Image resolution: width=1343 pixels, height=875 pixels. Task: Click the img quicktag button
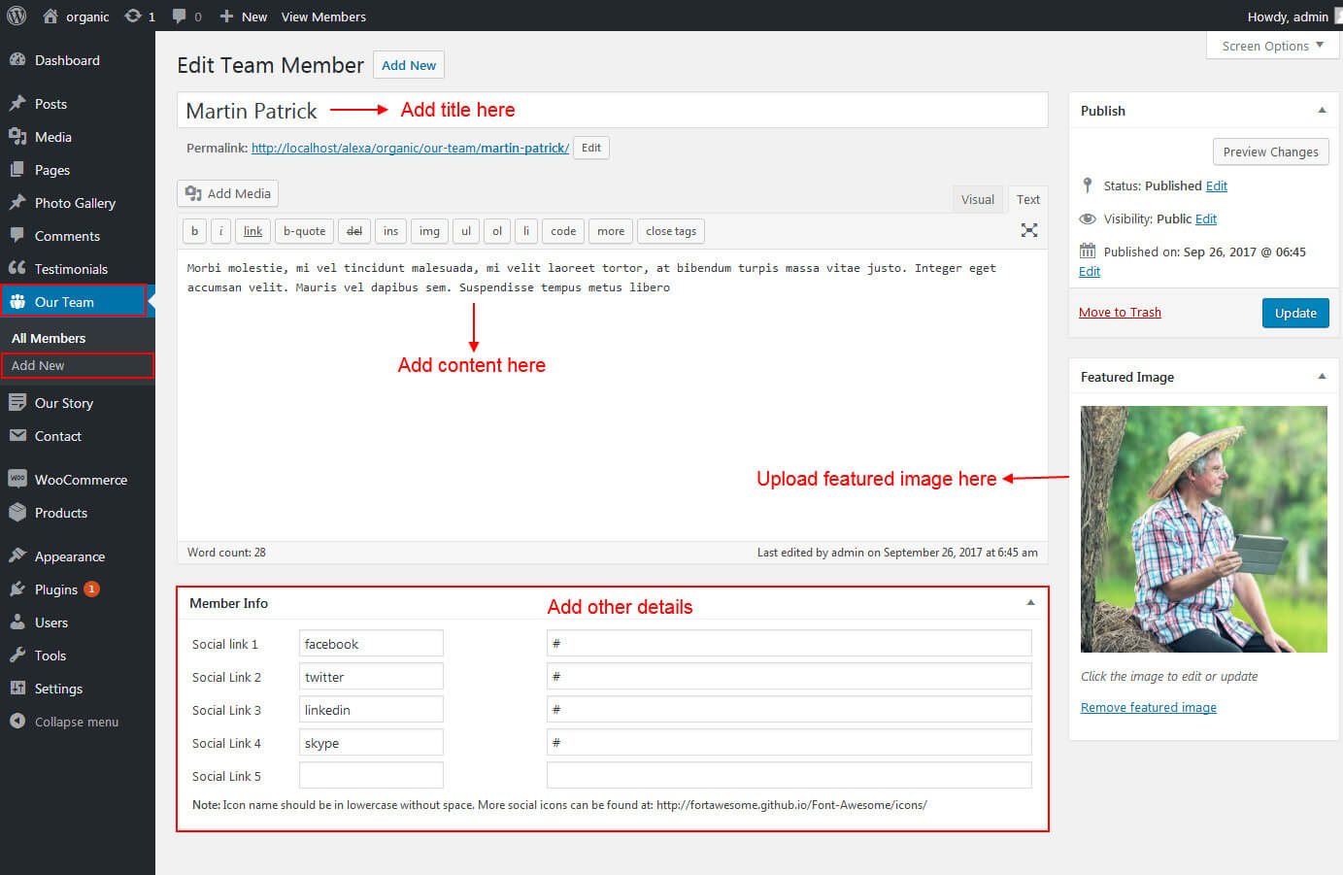[429, 231]
